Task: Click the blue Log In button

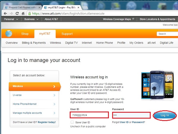Action: [x=165, y=115]
